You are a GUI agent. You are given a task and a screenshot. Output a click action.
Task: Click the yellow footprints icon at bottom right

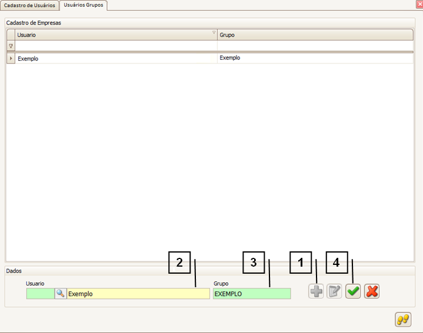pyautogui.click(x=403, y=319)
